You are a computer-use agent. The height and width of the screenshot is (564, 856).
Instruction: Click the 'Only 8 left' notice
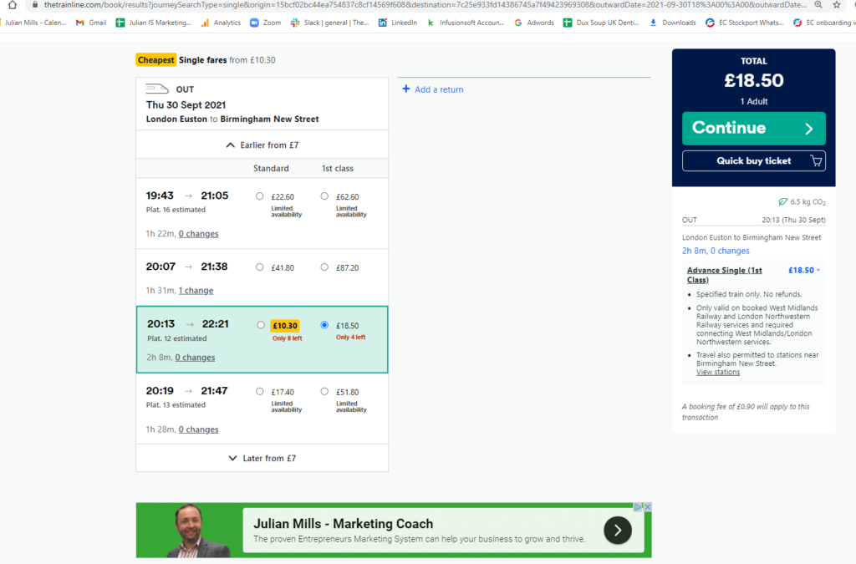(x=288, y=338)
